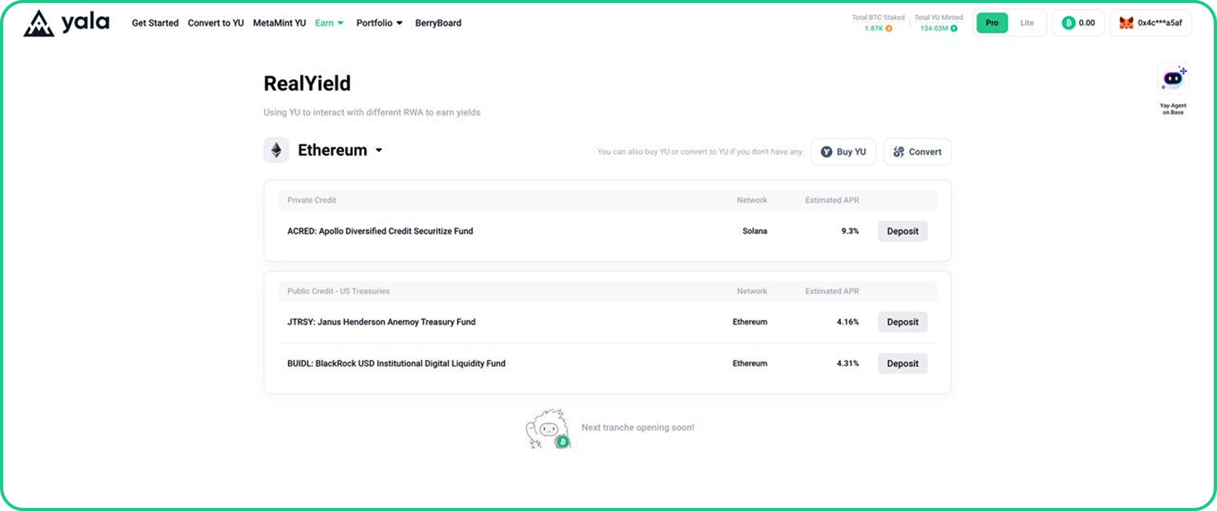Expand the Earn dropdown menu

(x=329, y=23)
